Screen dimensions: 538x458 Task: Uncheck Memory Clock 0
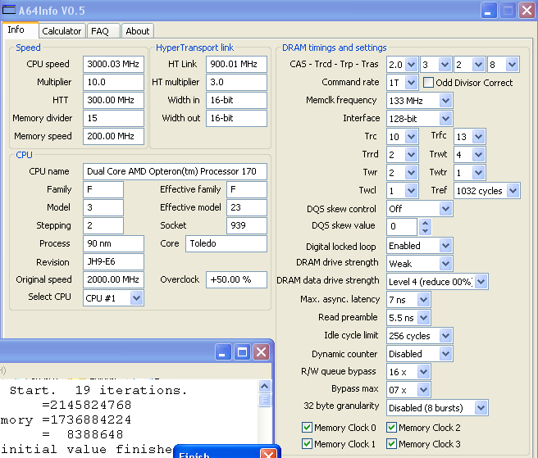click(x=307, y=428)
